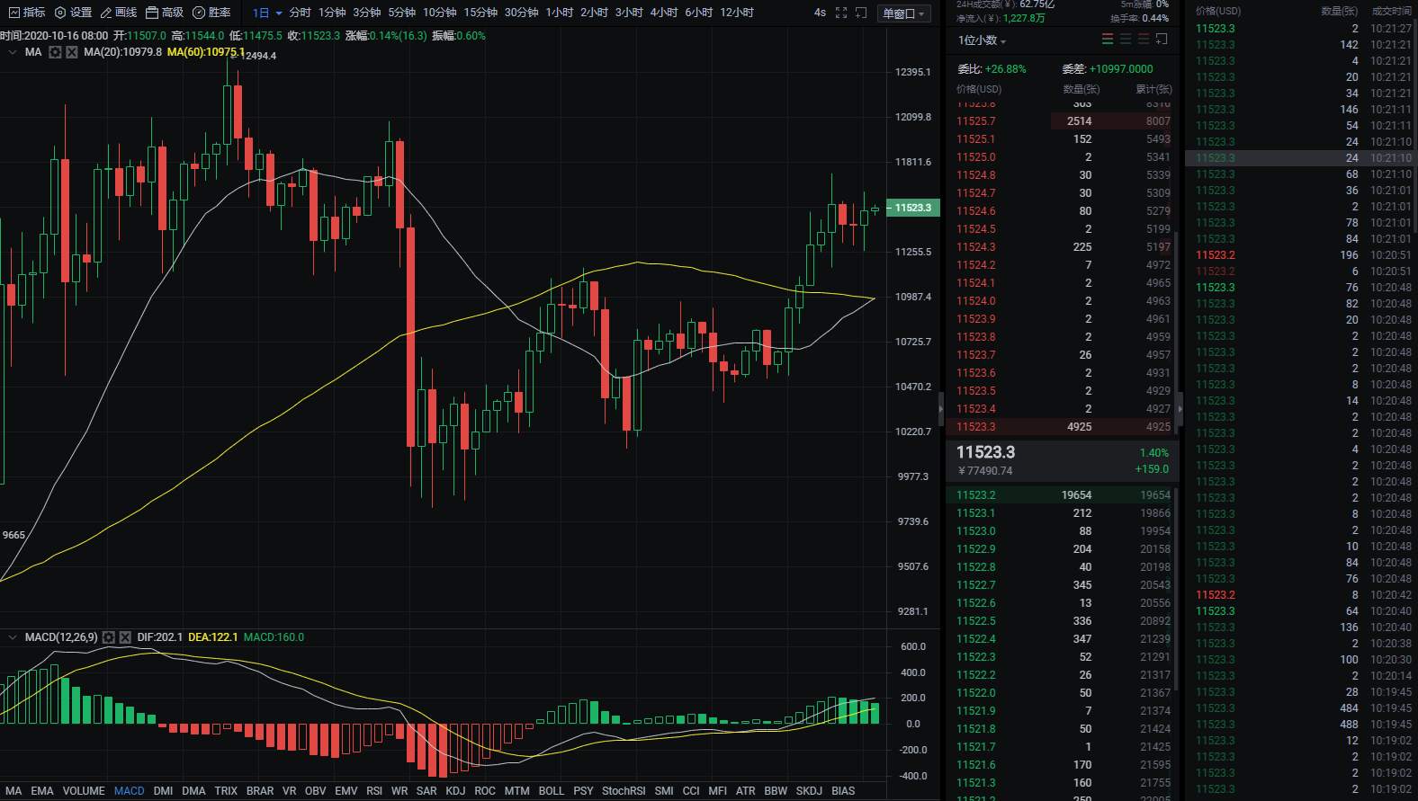Select the 1小时 timeframe
The image size is (1418, 801).
(x=559, y=13)
